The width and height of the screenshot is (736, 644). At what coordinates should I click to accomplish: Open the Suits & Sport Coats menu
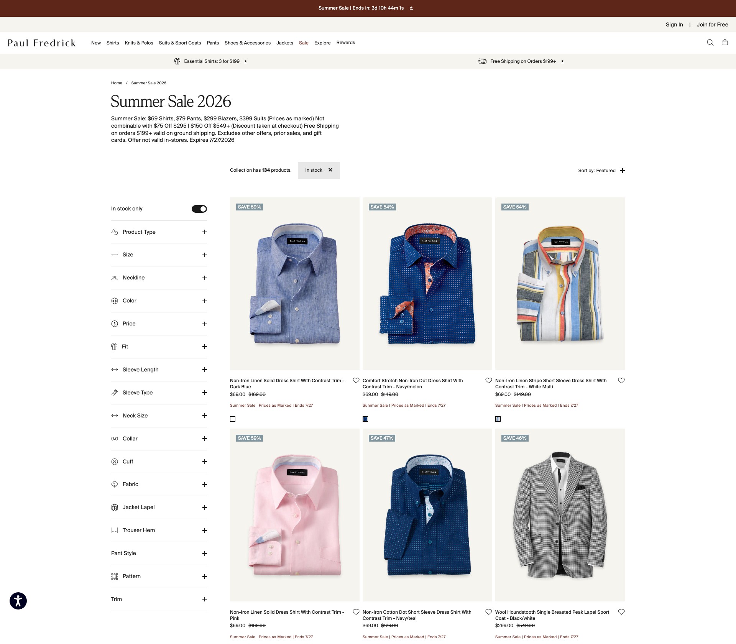[180, 43]
